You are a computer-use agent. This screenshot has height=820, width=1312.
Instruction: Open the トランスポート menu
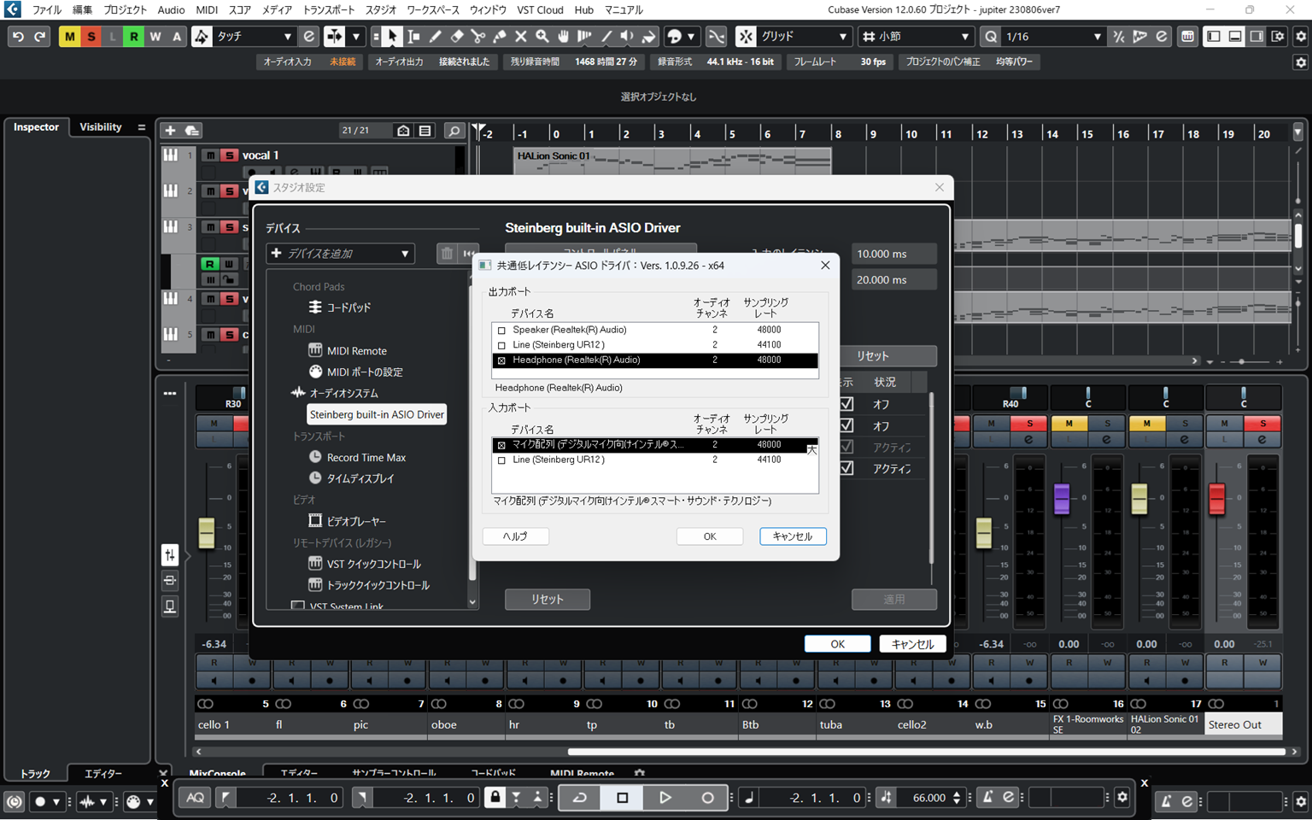click(x=329, y=10)
